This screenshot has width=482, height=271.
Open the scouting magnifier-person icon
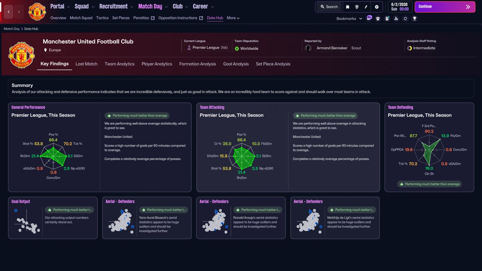[x=396, y=18]
